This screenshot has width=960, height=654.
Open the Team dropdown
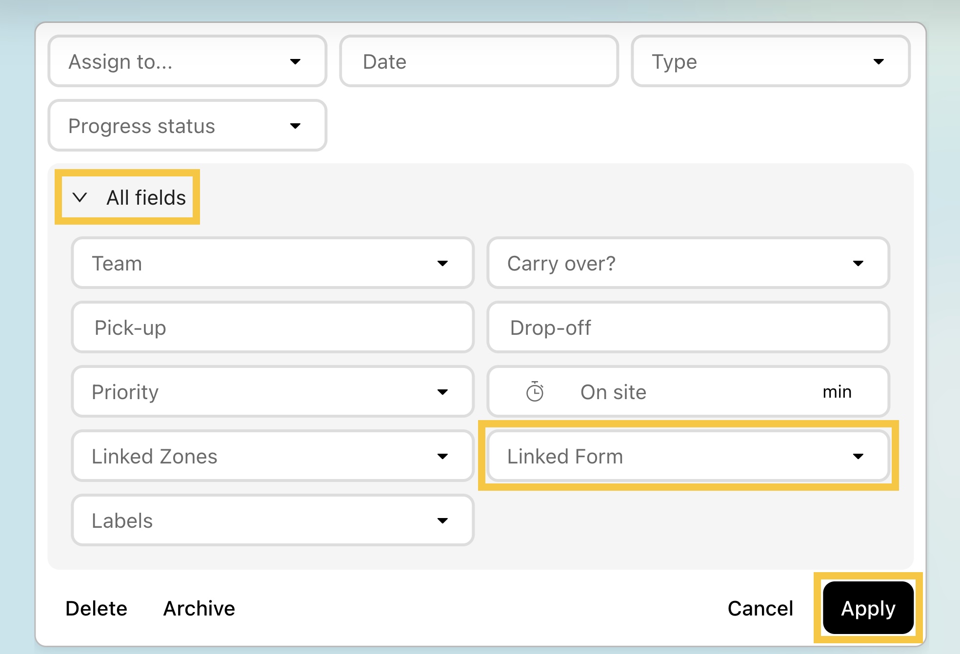[272, 263]
